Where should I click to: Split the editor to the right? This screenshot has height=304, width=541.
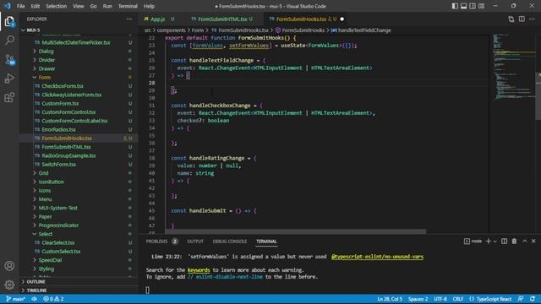point(522,19)
